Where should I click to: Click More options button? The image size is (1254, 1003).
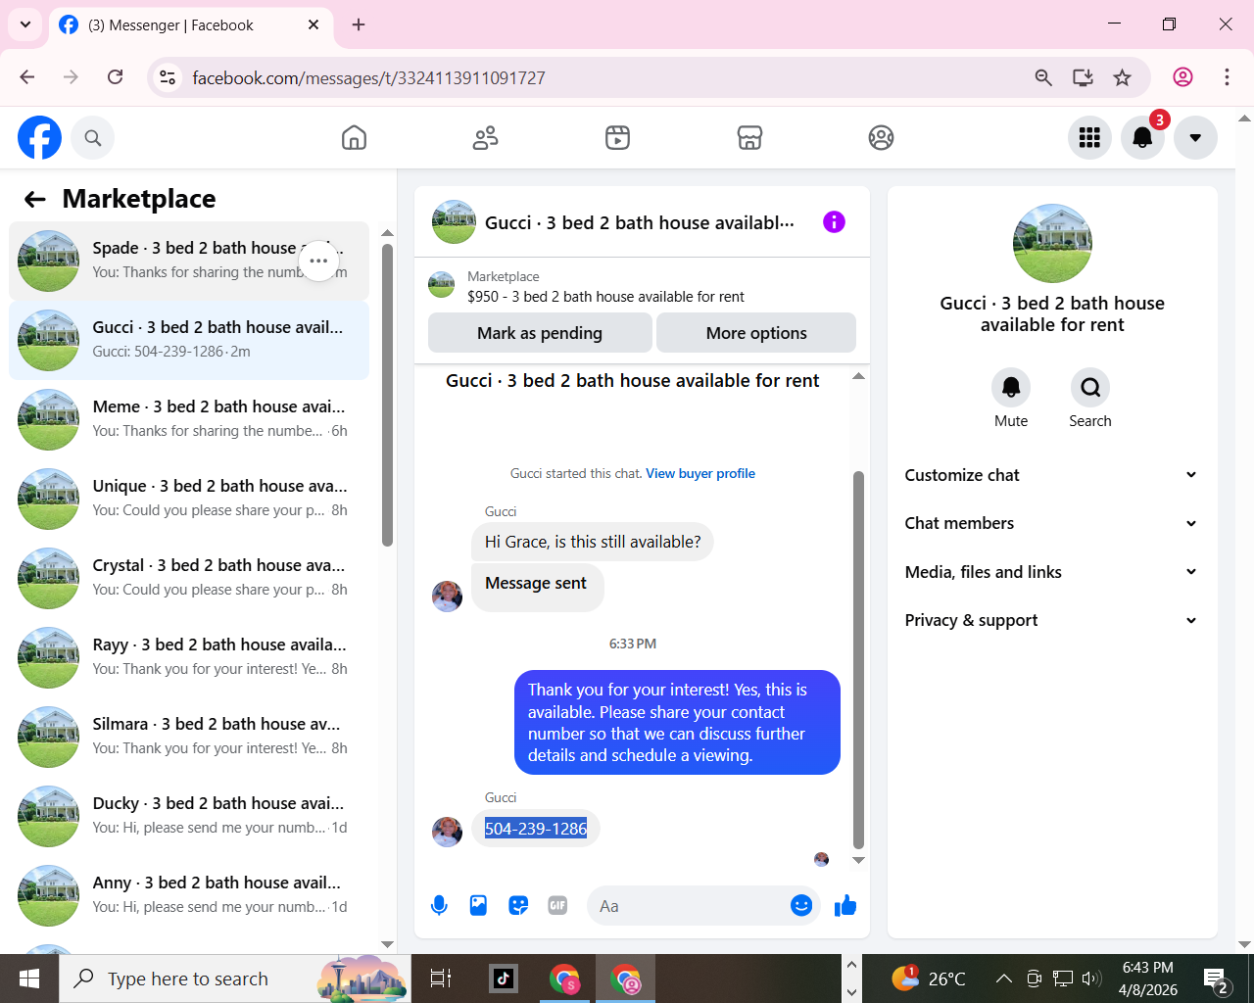tap(756, 333)
